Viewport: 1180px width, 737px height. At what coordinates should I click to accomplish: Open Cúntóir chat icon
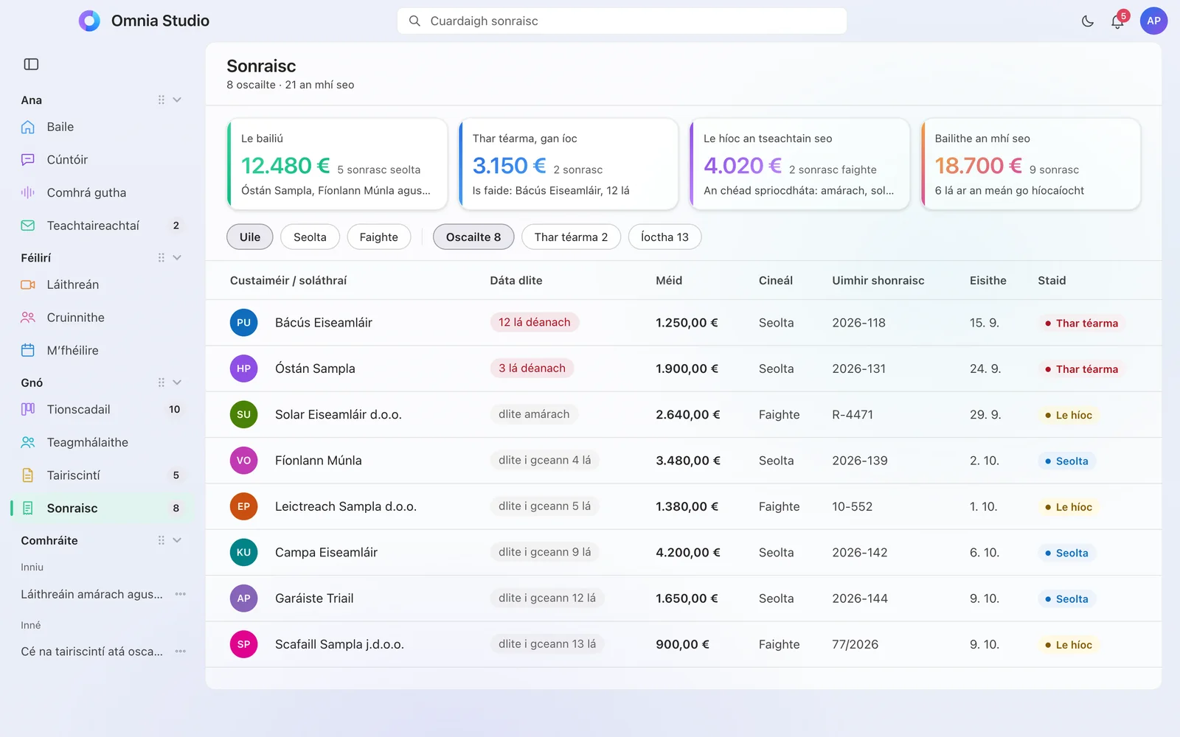[28, 160]
